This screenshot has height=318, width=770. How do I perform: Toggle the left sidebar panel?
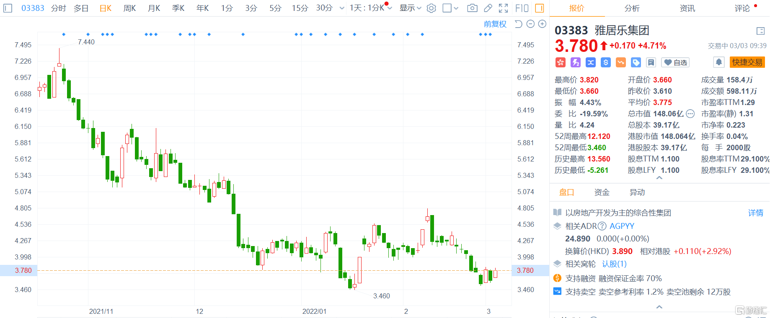(8, 8)
